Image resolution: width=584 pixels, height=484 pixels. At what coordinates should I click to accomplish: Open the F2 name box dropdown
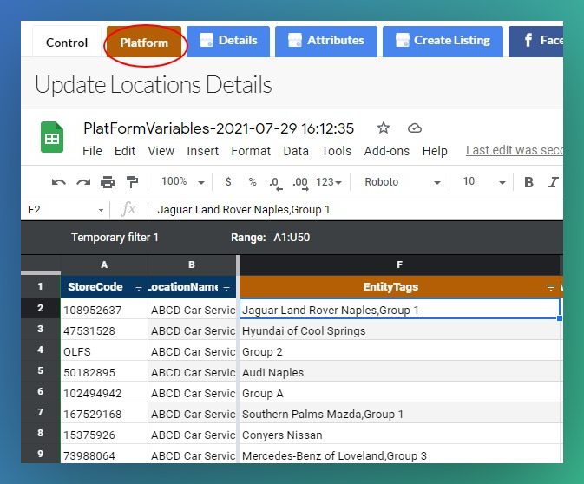pyautogui.click(x=101, y=210)
